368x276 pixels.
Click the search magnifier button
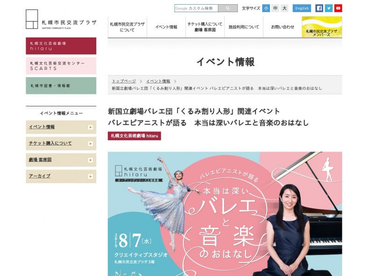(227, 8)
